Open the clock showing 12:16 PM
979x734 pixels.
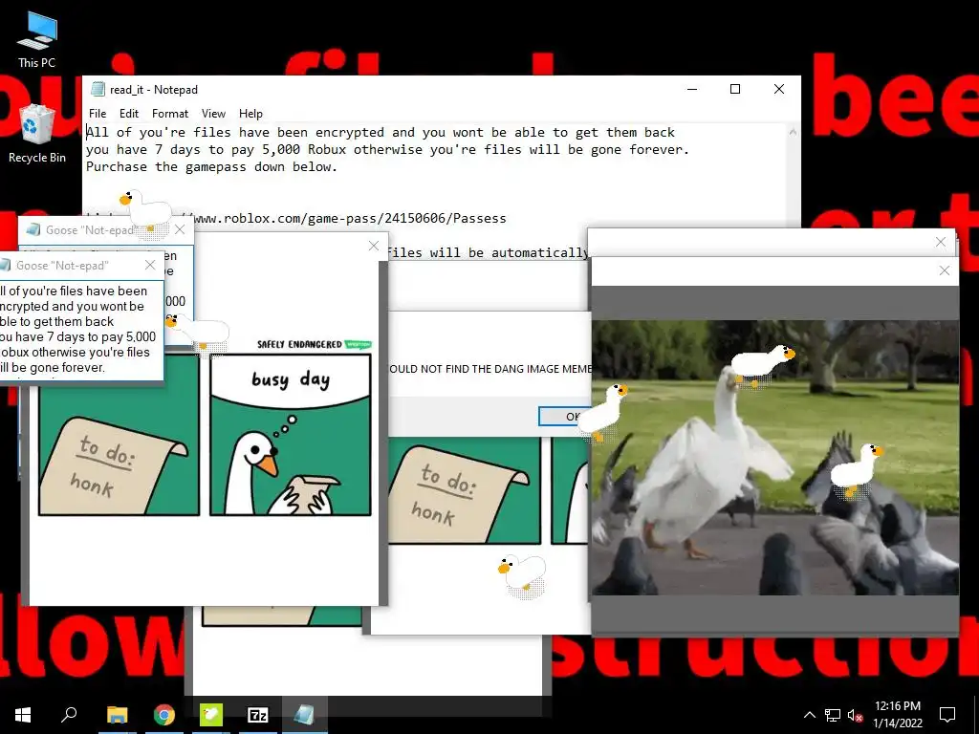(897, 715)
